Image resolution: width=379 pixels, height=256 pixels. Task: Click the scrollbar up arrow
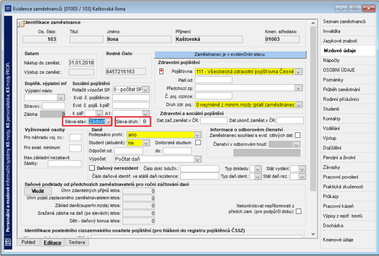(x=313, y=23)
